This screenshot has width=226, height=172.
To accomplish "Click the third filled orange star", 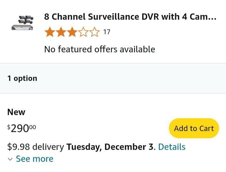I will coord(72,32).
